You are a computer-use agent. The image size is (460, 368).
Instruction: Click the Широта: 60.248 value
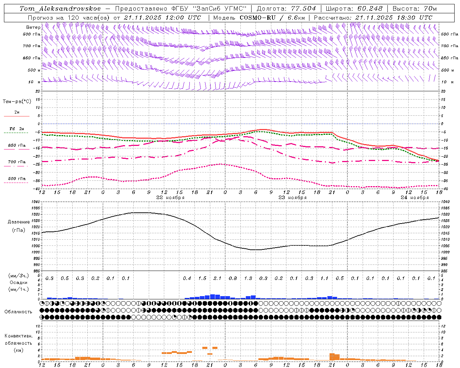354,9
